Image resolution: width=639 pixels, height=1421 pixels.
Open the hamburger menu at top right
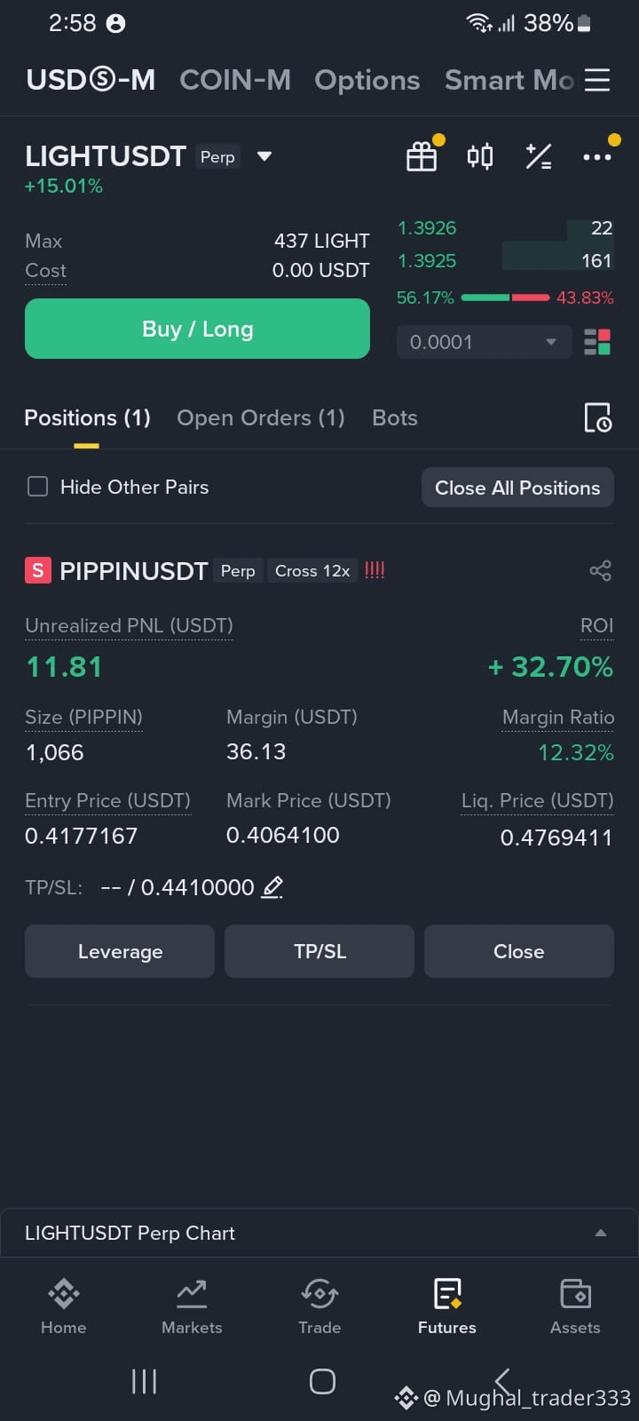coord(597,80)
